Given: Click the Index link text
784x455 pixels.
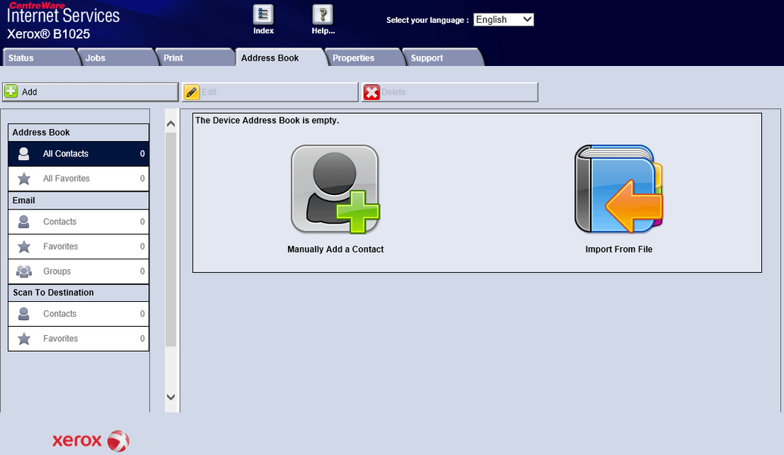Looking at the screenshot, I should click(263, 31).
